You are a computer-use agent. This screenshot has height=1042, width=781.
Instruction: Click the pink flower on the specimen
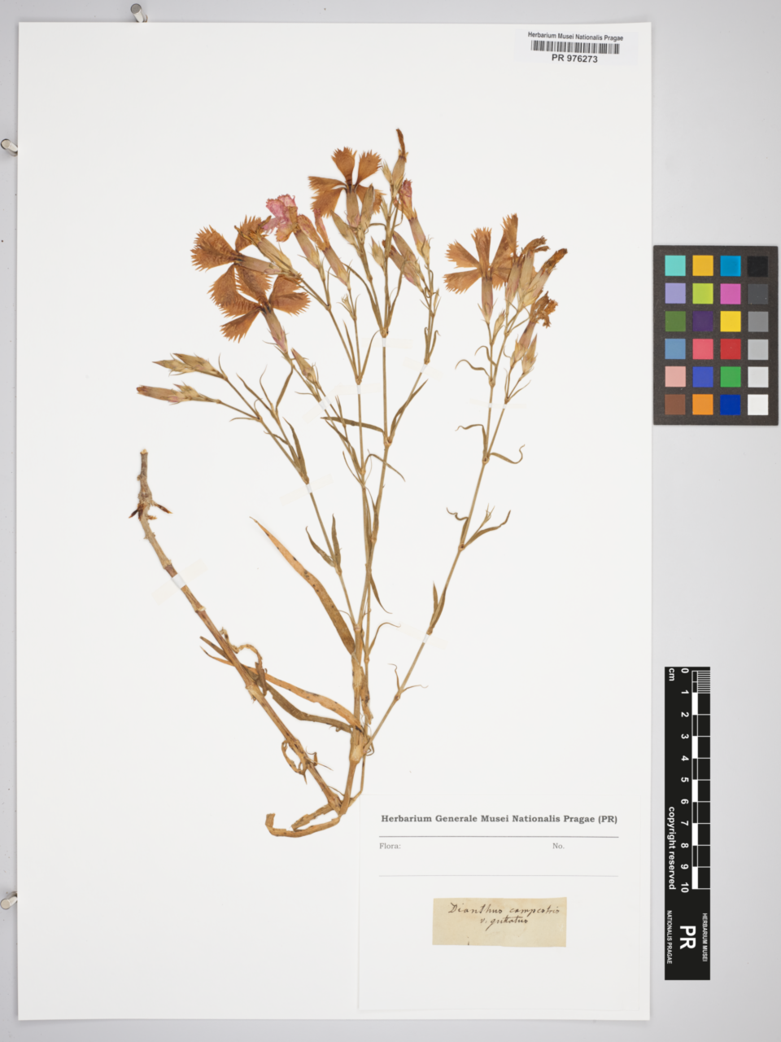coord(279,212)
